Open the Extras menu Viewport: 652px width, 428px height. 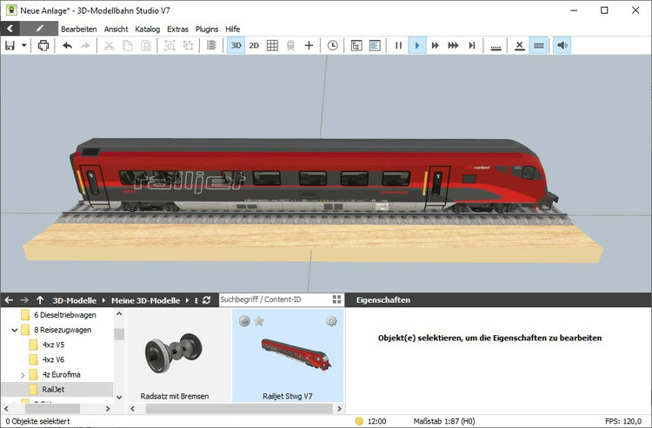coord(177,29)
